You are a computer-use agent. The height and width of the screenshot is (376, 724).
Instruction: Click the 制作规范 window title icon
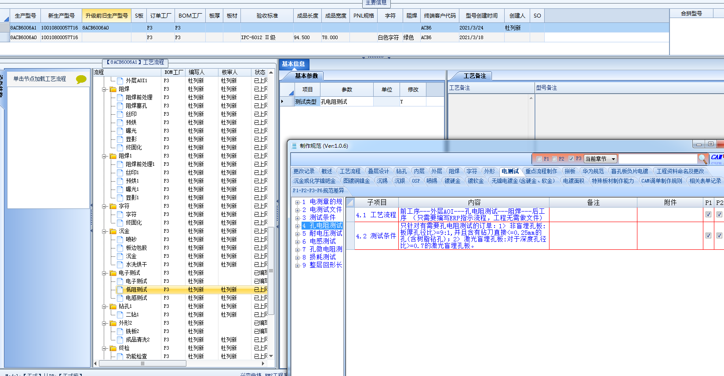pyautogui.click(x=295, y=146)
